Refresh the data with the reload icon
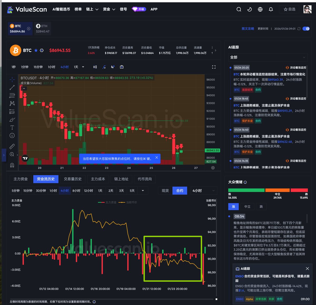Screen dimensions: 316x305 (x=299, y=29)
